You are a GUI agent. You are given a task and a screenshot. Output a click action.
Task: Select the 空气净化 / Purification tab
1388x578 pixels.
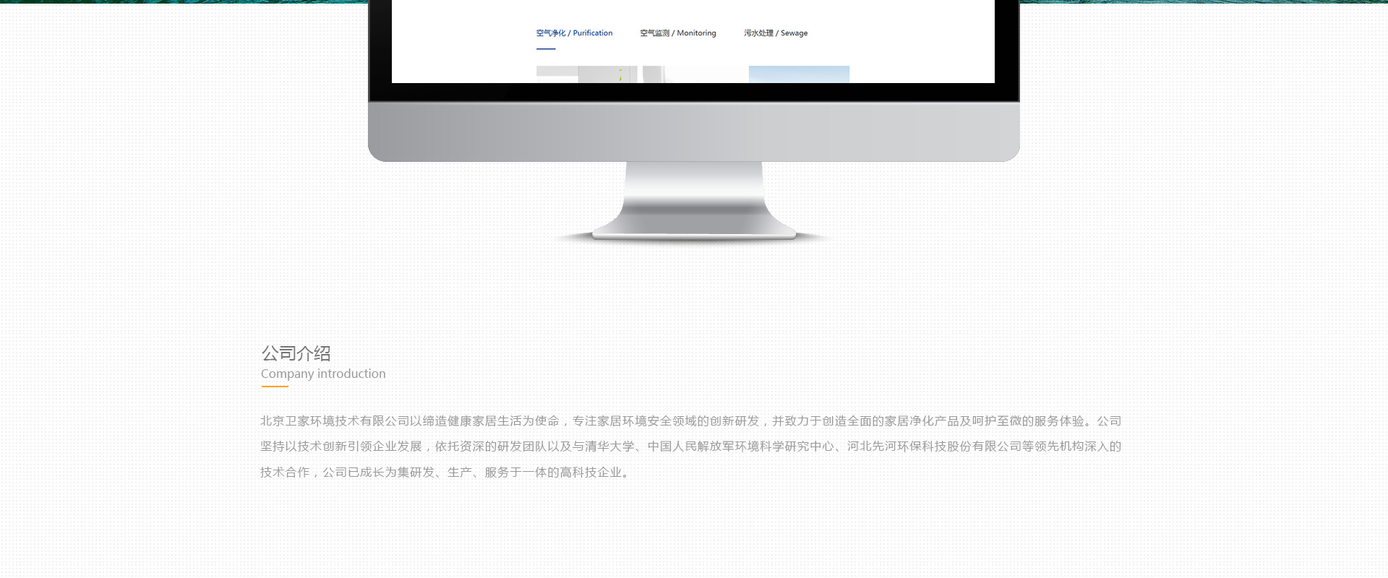574,33
